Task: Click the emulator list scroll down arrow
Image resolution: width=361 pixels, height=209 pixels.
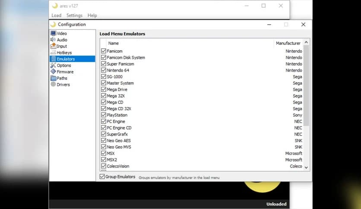Action: [306, 167]
